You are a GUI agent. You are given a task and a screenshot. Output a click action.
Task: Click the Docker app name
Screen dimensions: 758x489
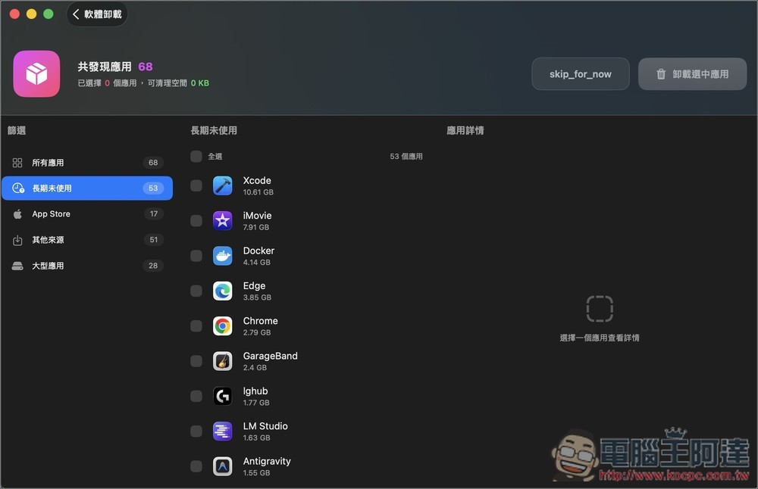258,251
